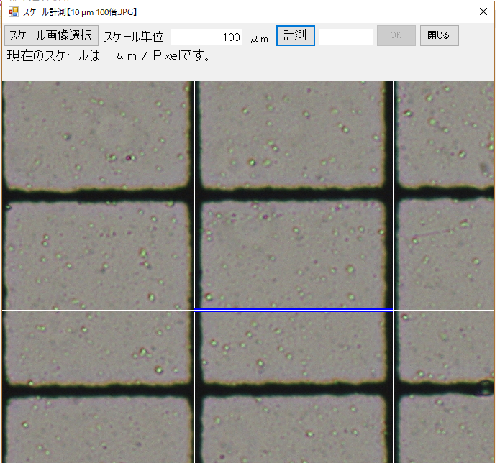Click the empty field beside 計測
This screenshot has width=500, height=463.
[x=345, y=37]
